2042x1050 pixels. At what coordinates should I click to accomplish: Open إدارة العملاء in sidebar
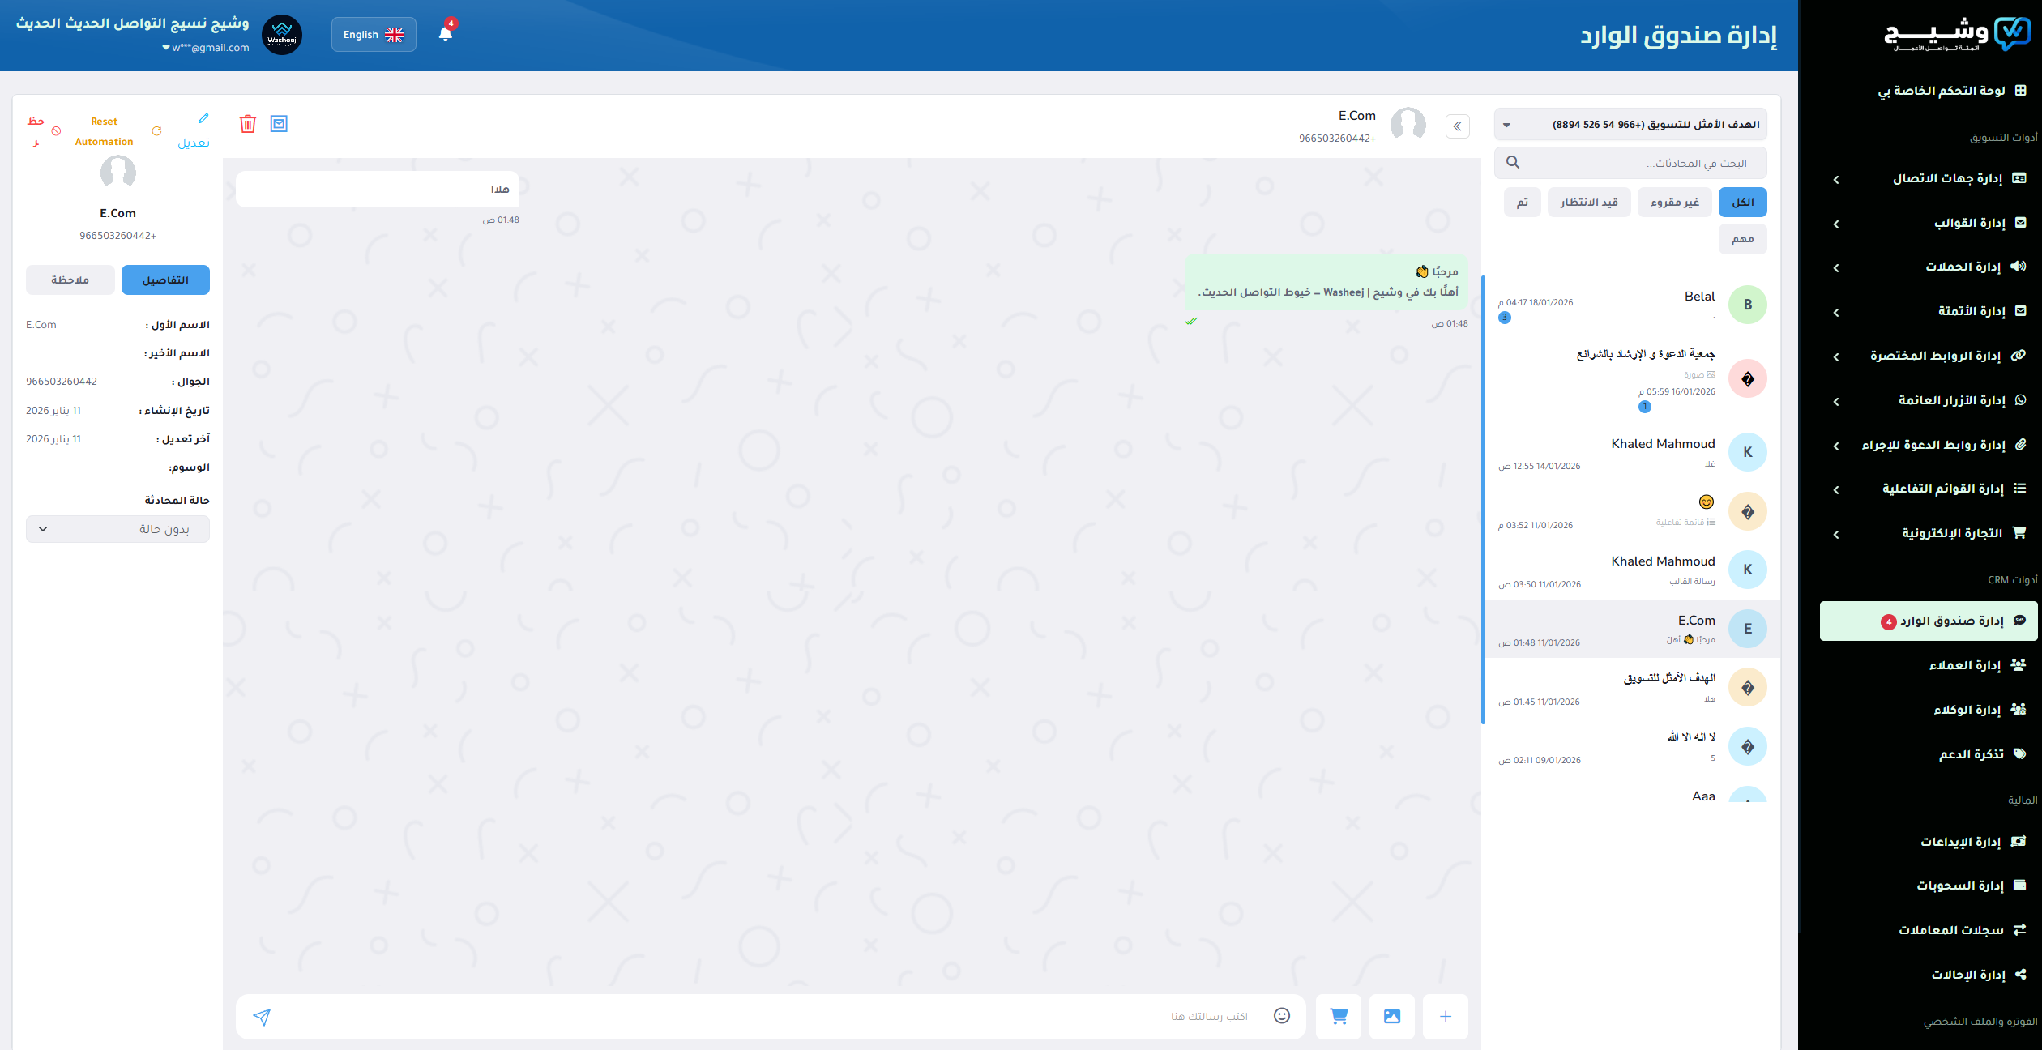[1964, 665]
